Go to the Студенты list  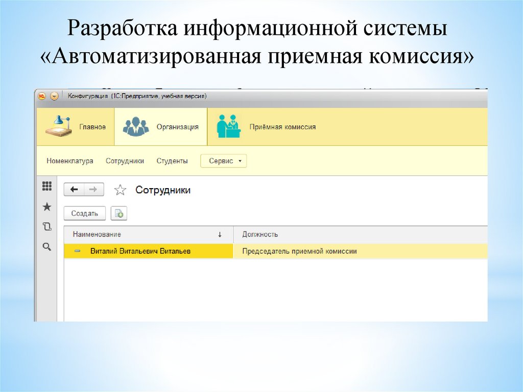(x=172, y=161)
